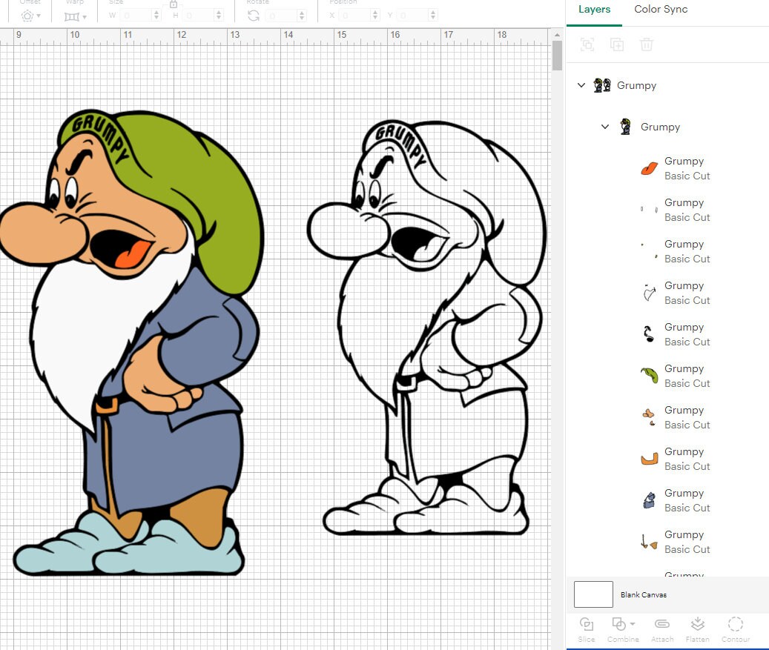The width and height of the screenshot is (769, 650).
Task: Select the colored Grumpy image on canvas
Action: (132, 342)
